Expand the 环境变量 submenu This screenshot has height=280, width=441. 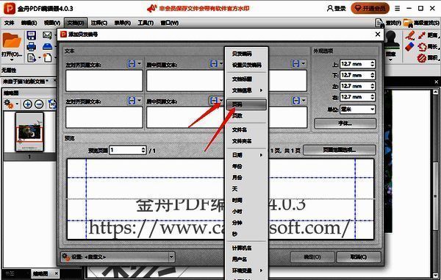[246, 270]
